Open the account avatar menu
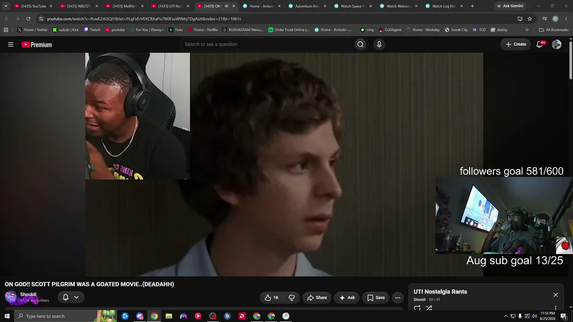The width and height of the screenshot is (573, 322). (556, 44)
